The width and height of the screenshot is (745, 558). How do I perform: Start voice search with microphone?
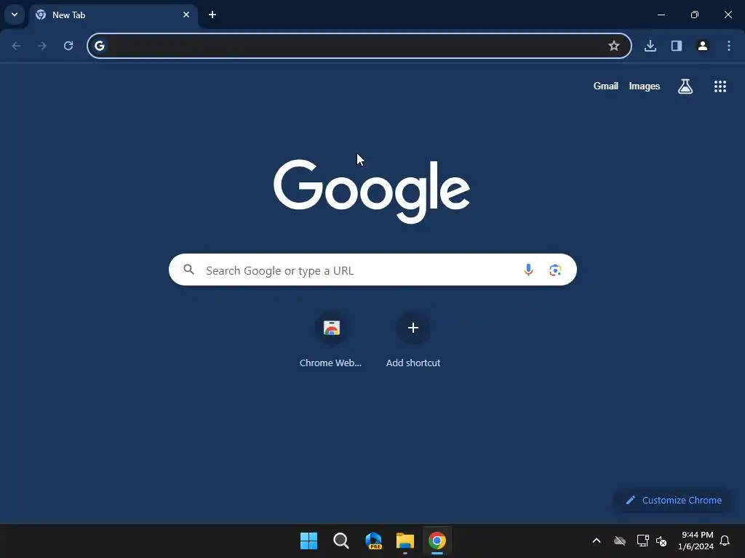(x=528, y=270)
